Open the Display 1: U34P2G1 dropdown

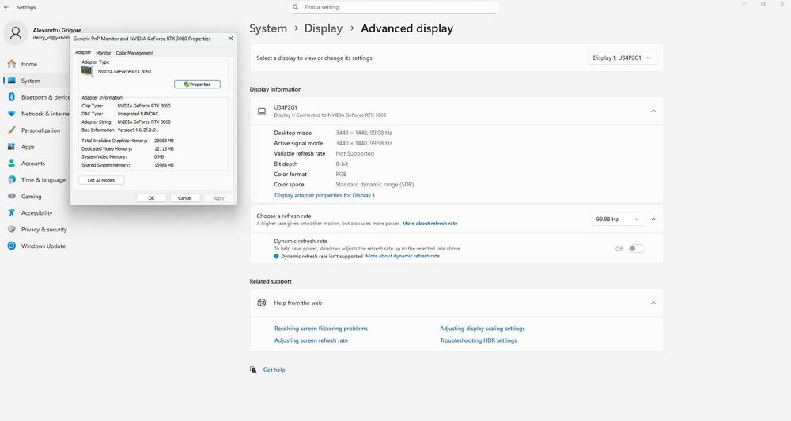623,58
